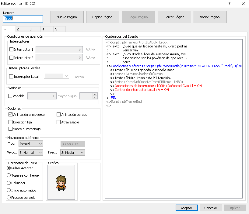Click the Vaciar Página button
Screen dimensions: 249x214
(x=210, y=17)
